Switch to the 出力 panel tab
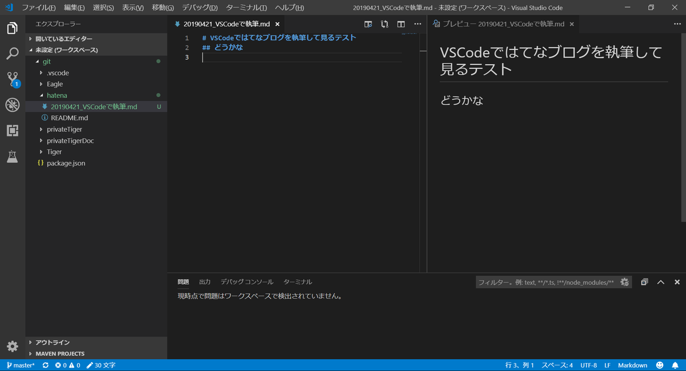This screenshot has height=371, width=686. click(205, 281)
